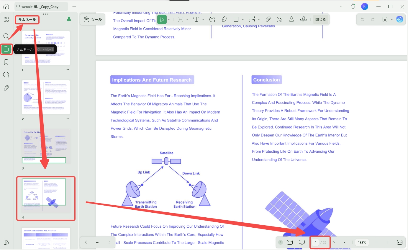Select the T text comment tool
Screen dimensions: 408x250
click(196, 19)
